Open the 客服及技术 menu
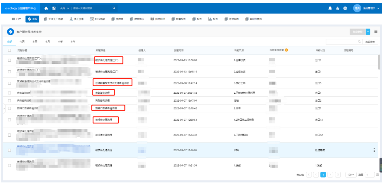383x189 pixels. pos(254,19)
